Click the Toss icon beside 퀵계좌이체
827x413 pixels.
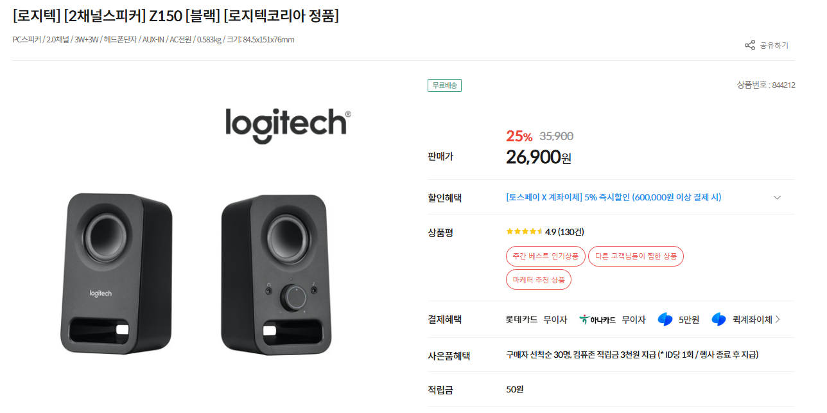pos(718,319)
